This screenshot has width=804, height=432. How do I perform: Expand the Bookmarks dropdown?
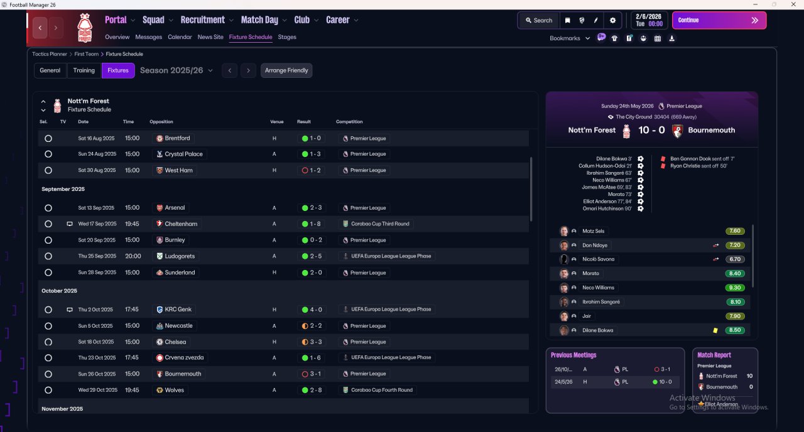[570, 38]
